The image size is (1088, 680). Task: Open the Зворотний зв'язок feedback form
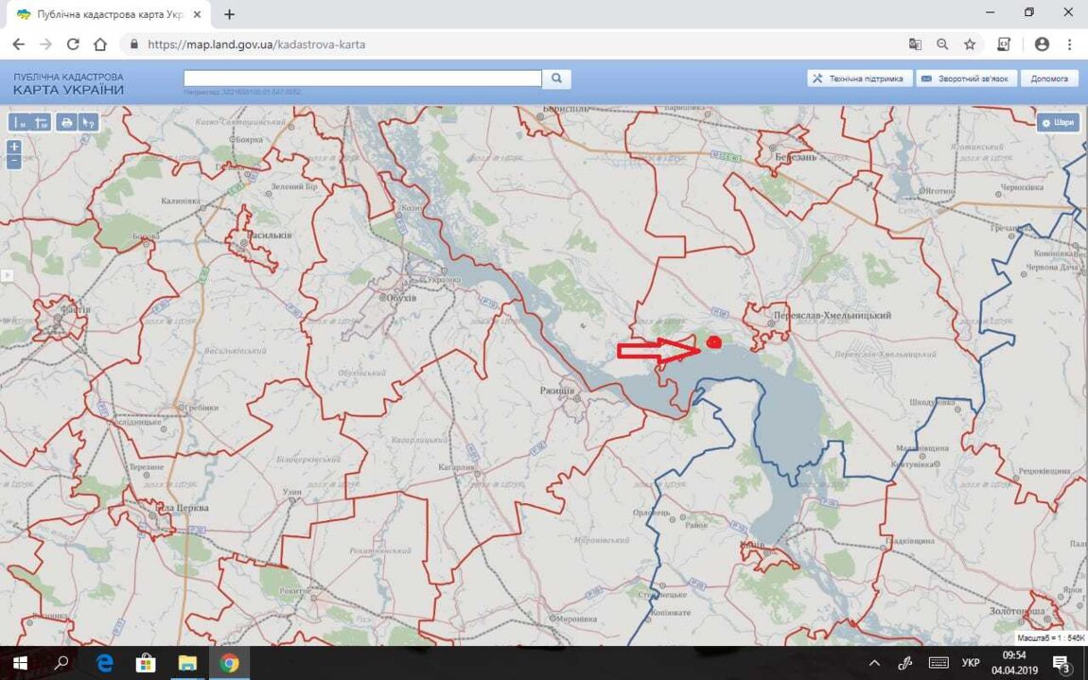coord(965,78)
